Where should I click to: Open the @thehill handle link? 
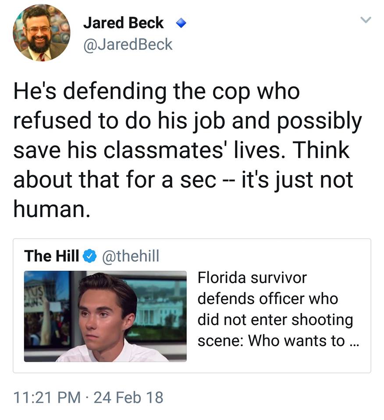click(130, 255)
